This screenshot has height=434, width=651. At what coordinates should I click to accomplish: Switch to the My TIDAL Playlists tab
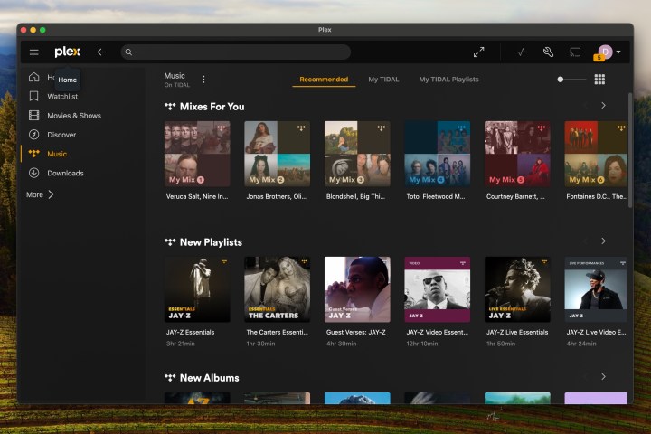coord(448,80)
